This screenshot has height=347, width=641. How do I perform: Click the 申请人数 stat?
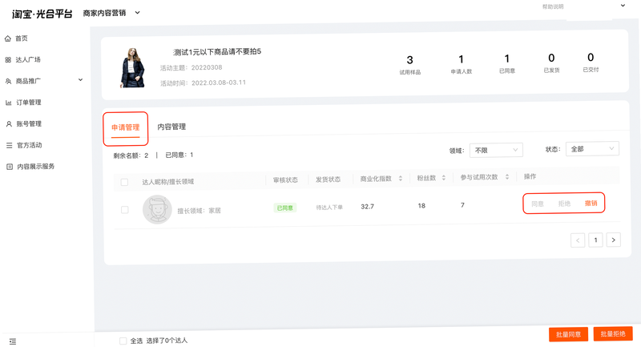point(462,64)
